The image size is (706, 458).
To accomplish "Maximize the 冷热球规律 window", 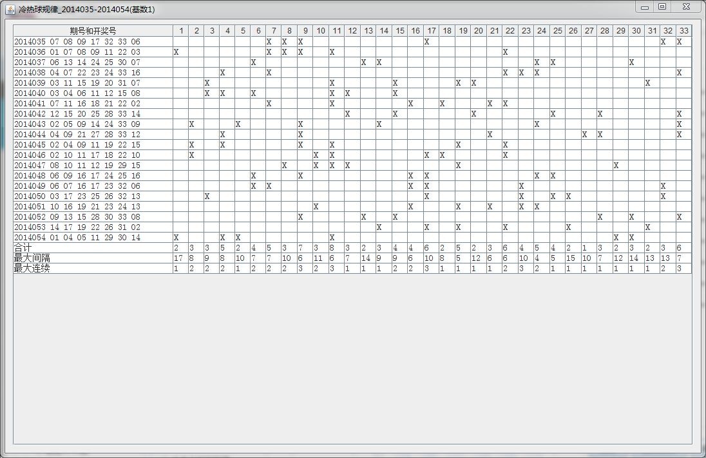I will tap(662, 6).
